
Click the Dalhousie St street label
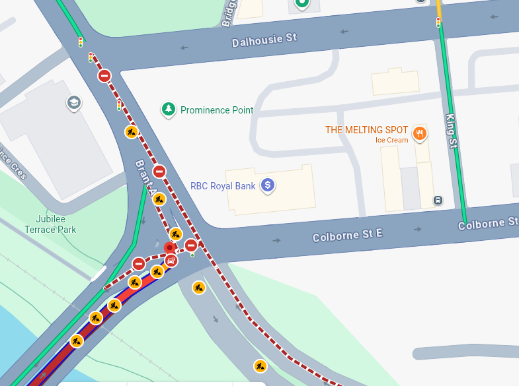264,40
